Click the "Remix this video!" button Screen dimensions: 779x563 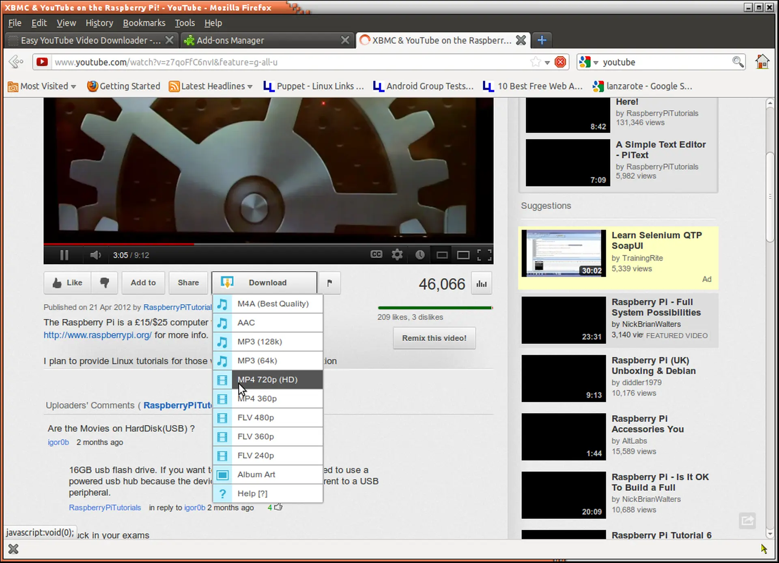tap(434, 338)
